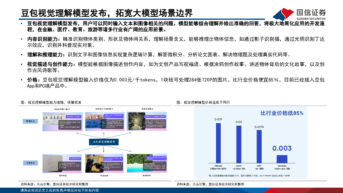Viewport: 343px width, 193px height.
Task: Click the central 豆包视觉理解模型 dark blue box
Action: [104, 142]
